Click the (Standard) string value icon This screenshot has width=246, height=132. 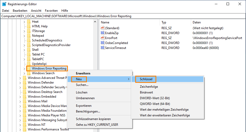[x=102, y=28]
